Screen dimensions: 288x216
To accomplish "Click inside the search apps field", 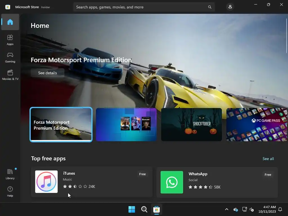I will tap(144, 7).
